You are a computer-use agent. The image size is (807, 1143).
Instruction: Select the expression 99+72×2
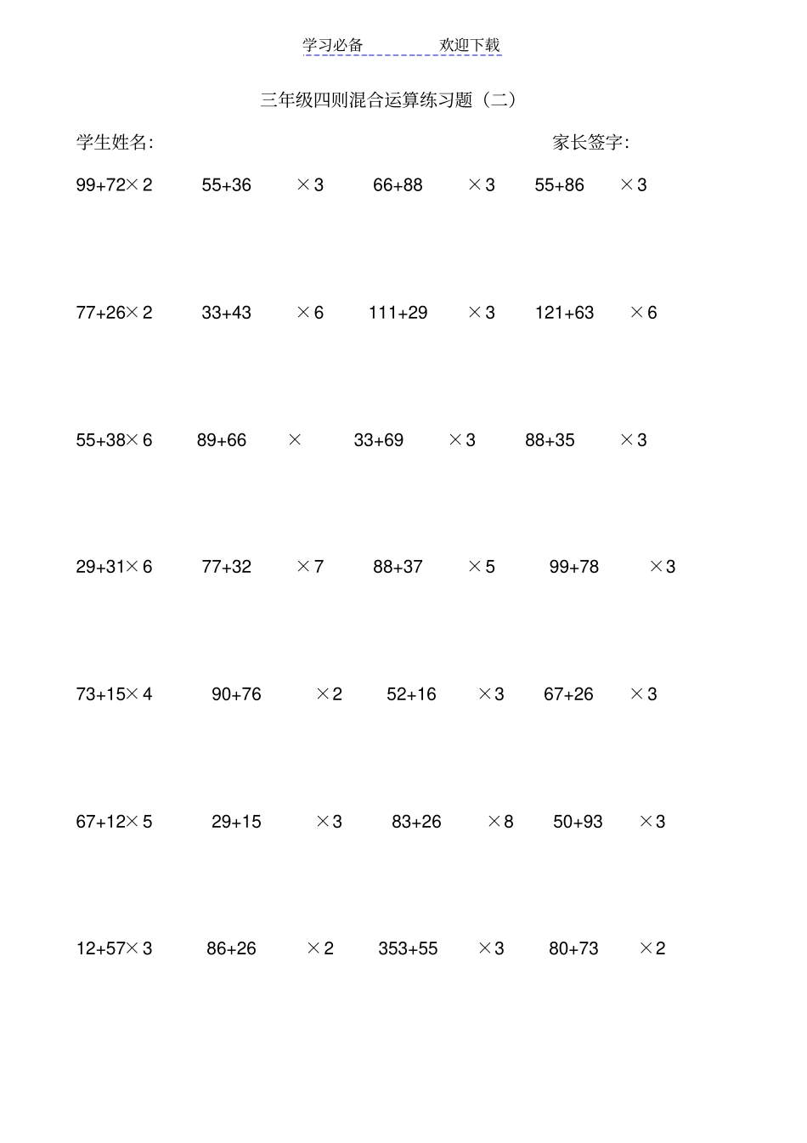pos(114,185)
